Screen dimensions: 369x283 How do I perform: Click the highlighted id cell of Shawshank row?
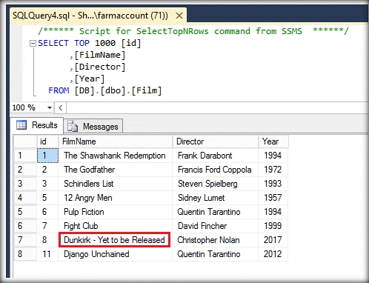pos(47,156)
